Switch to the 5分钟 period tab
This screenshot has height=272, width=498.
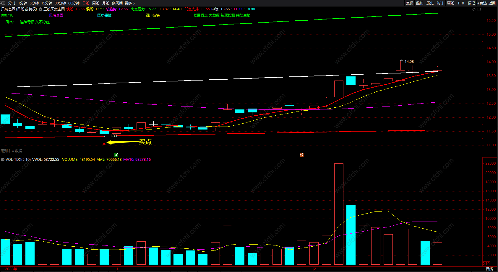(34, 3)
